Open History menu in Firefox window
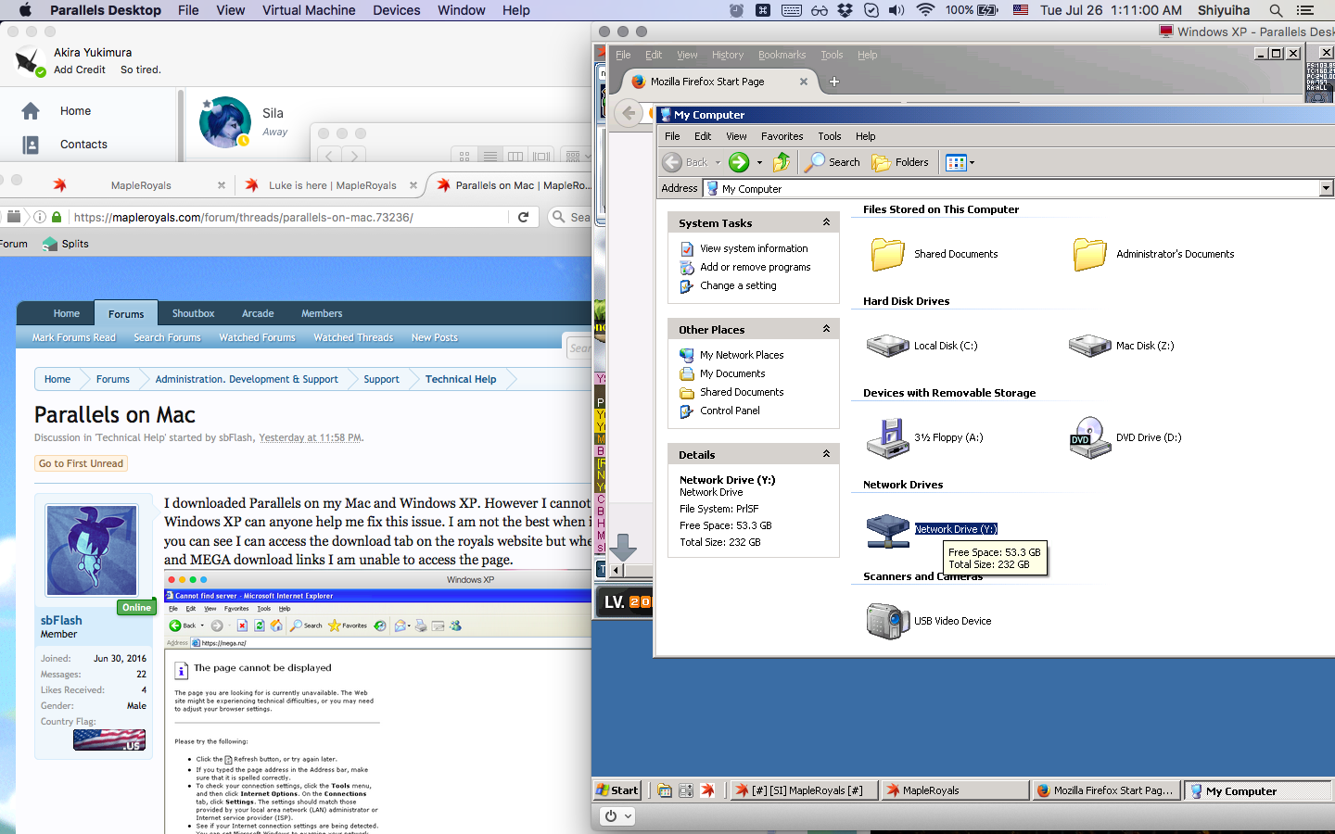Screen dimensions: 1335x834 (728, 55)
